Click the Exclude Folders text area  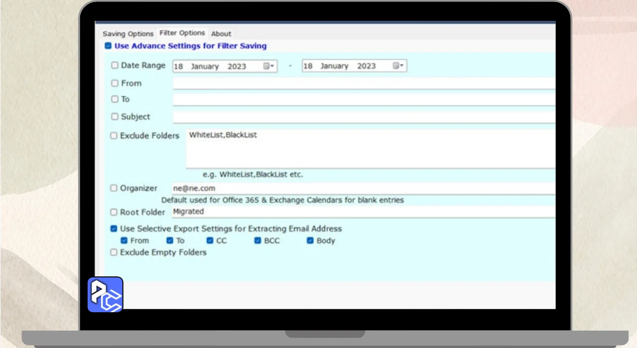371,149
